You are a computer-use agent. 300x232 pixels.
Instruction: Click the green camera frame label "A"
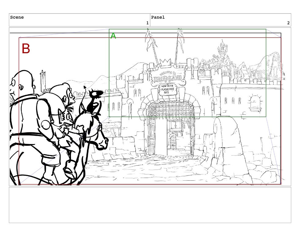point(113,36)
